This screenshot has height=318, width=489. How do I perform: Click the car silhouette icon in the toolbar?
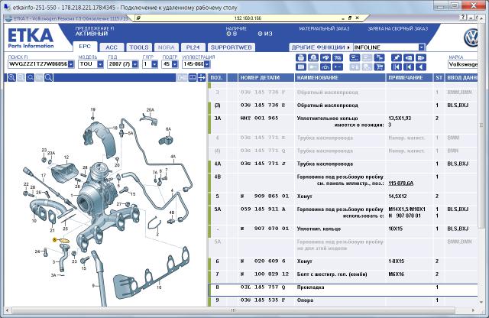point(325,67)
